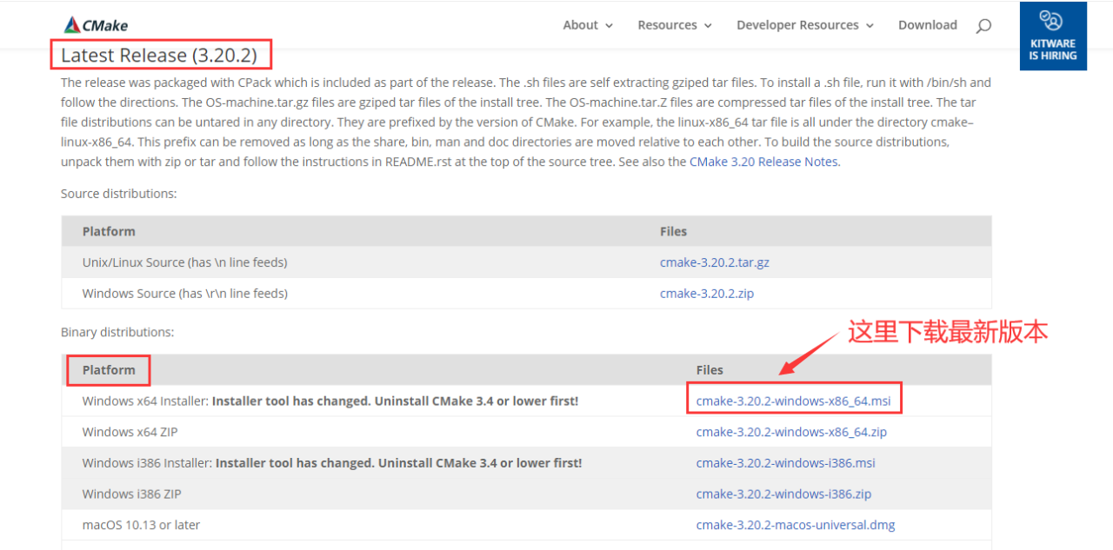
Task: Select the Latest Release (3.20.2) heading
Action: coord(159,56)
